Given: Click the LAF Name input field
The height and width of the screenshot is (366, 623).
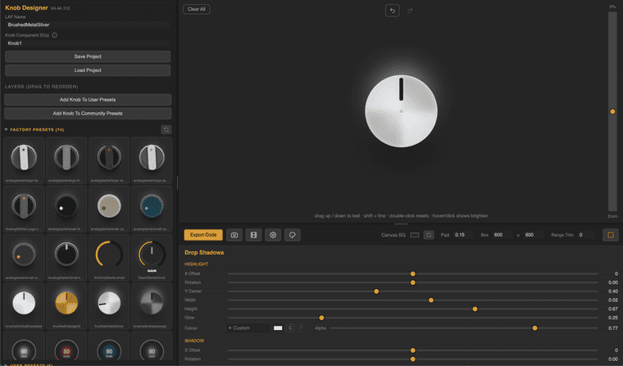Looking at the screenshot, I should 88,25.
